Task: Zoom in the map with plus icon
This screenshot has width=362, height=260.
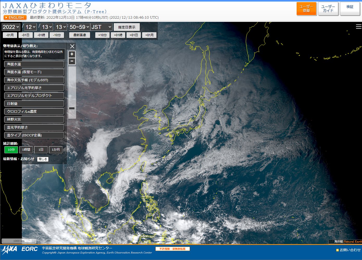Action: point(72,54)
